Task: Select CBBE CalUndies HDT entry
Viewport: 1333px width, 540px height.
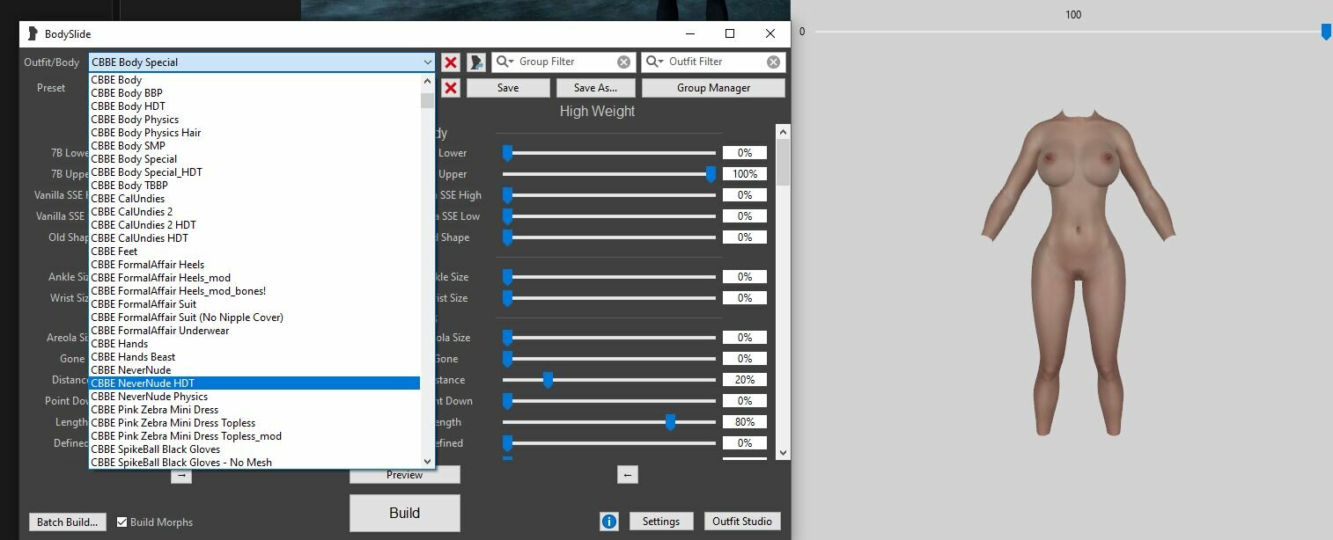Action: point(254,237)
